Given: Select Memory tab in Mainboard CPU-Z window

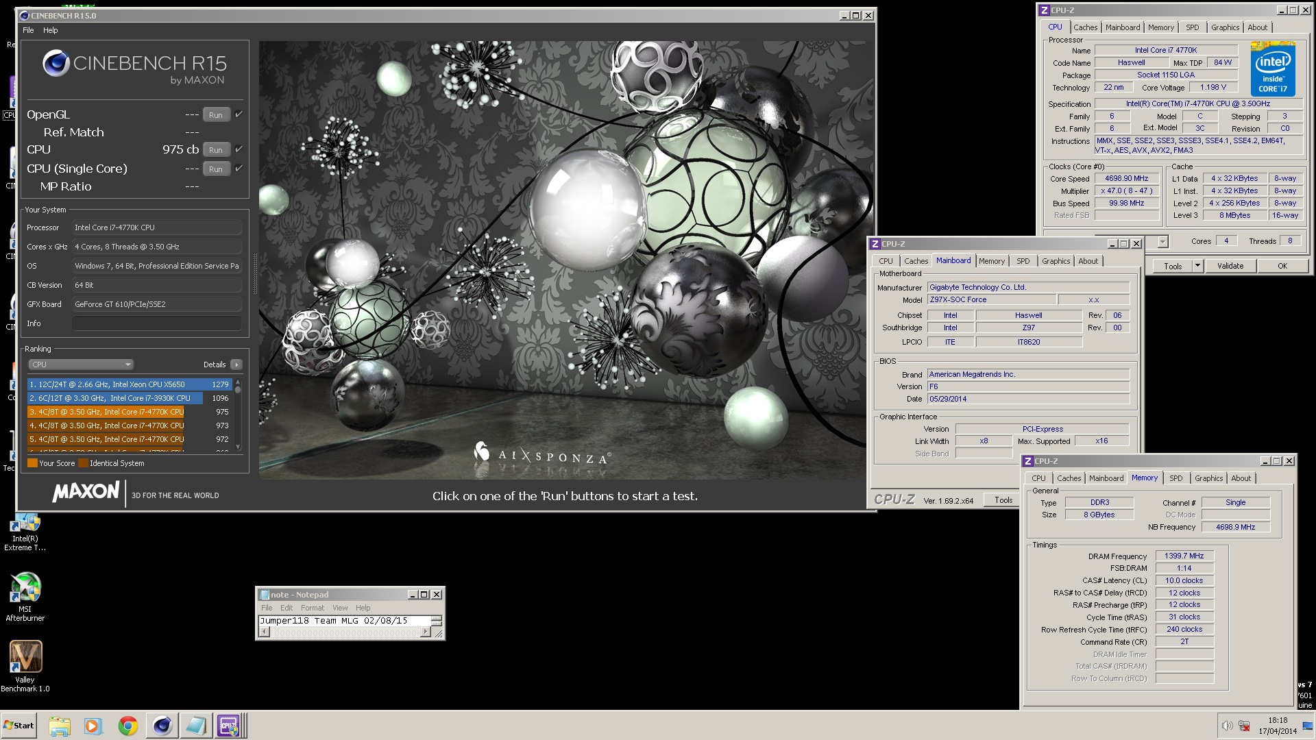Looking at the screenshot, I should pyautogui.click(x=992, y=261).
